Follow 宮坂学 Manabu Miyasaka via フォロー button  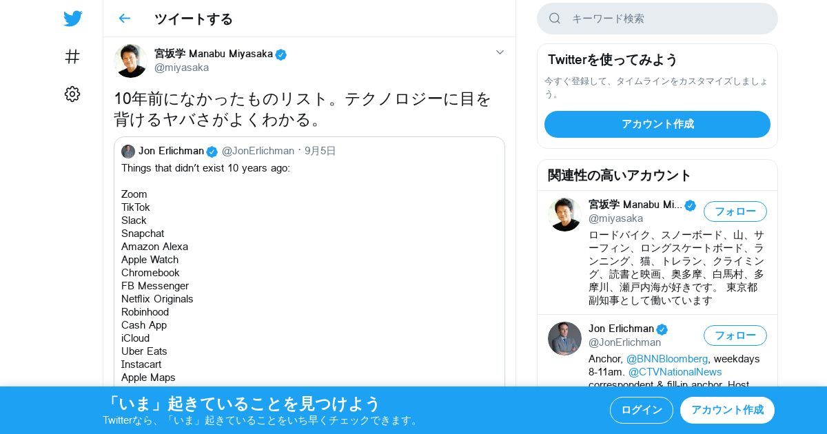tap(735, 211)
